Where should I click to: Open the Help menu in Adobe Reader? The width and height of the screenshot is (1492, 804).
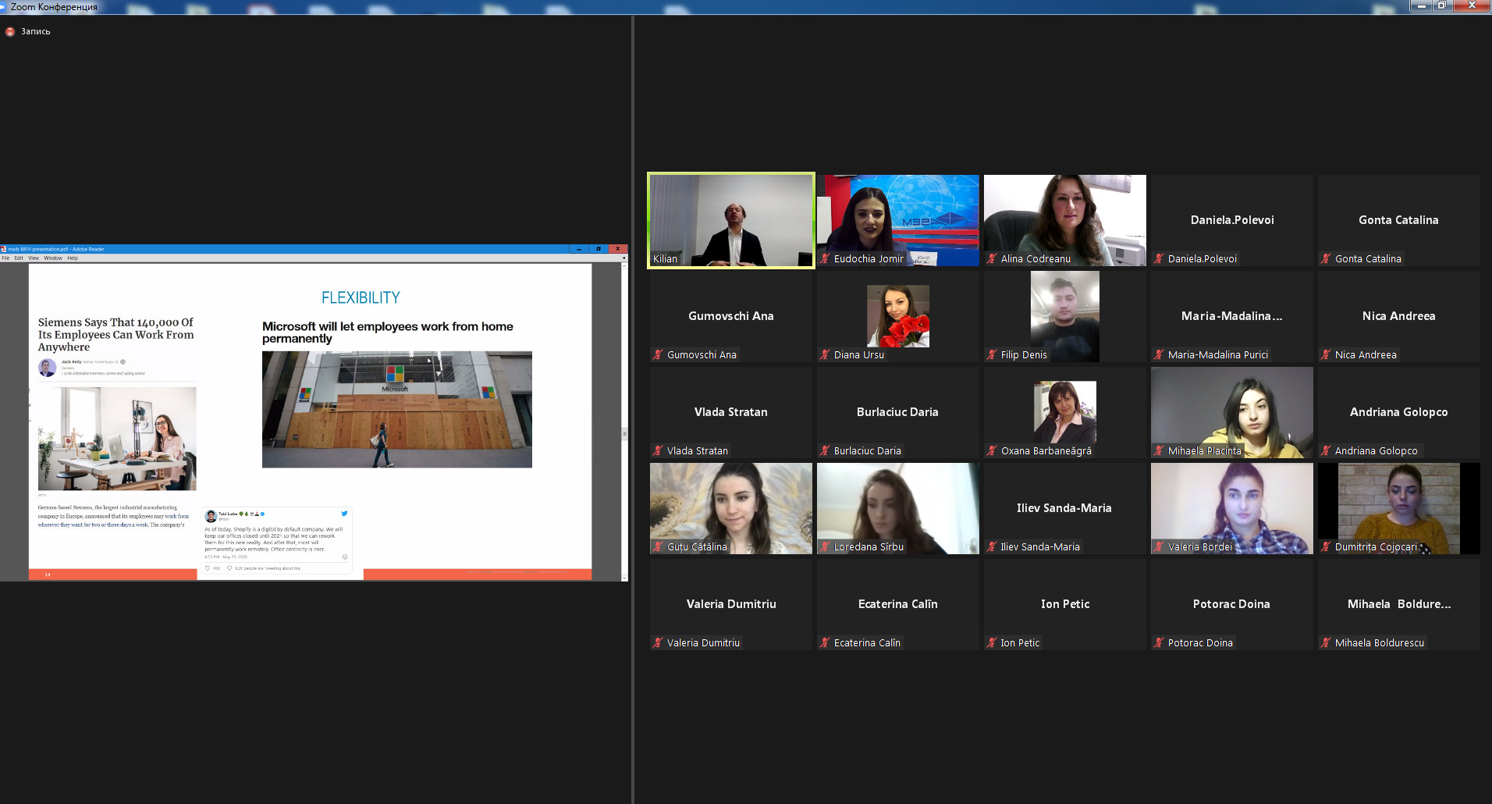point(73,258)
